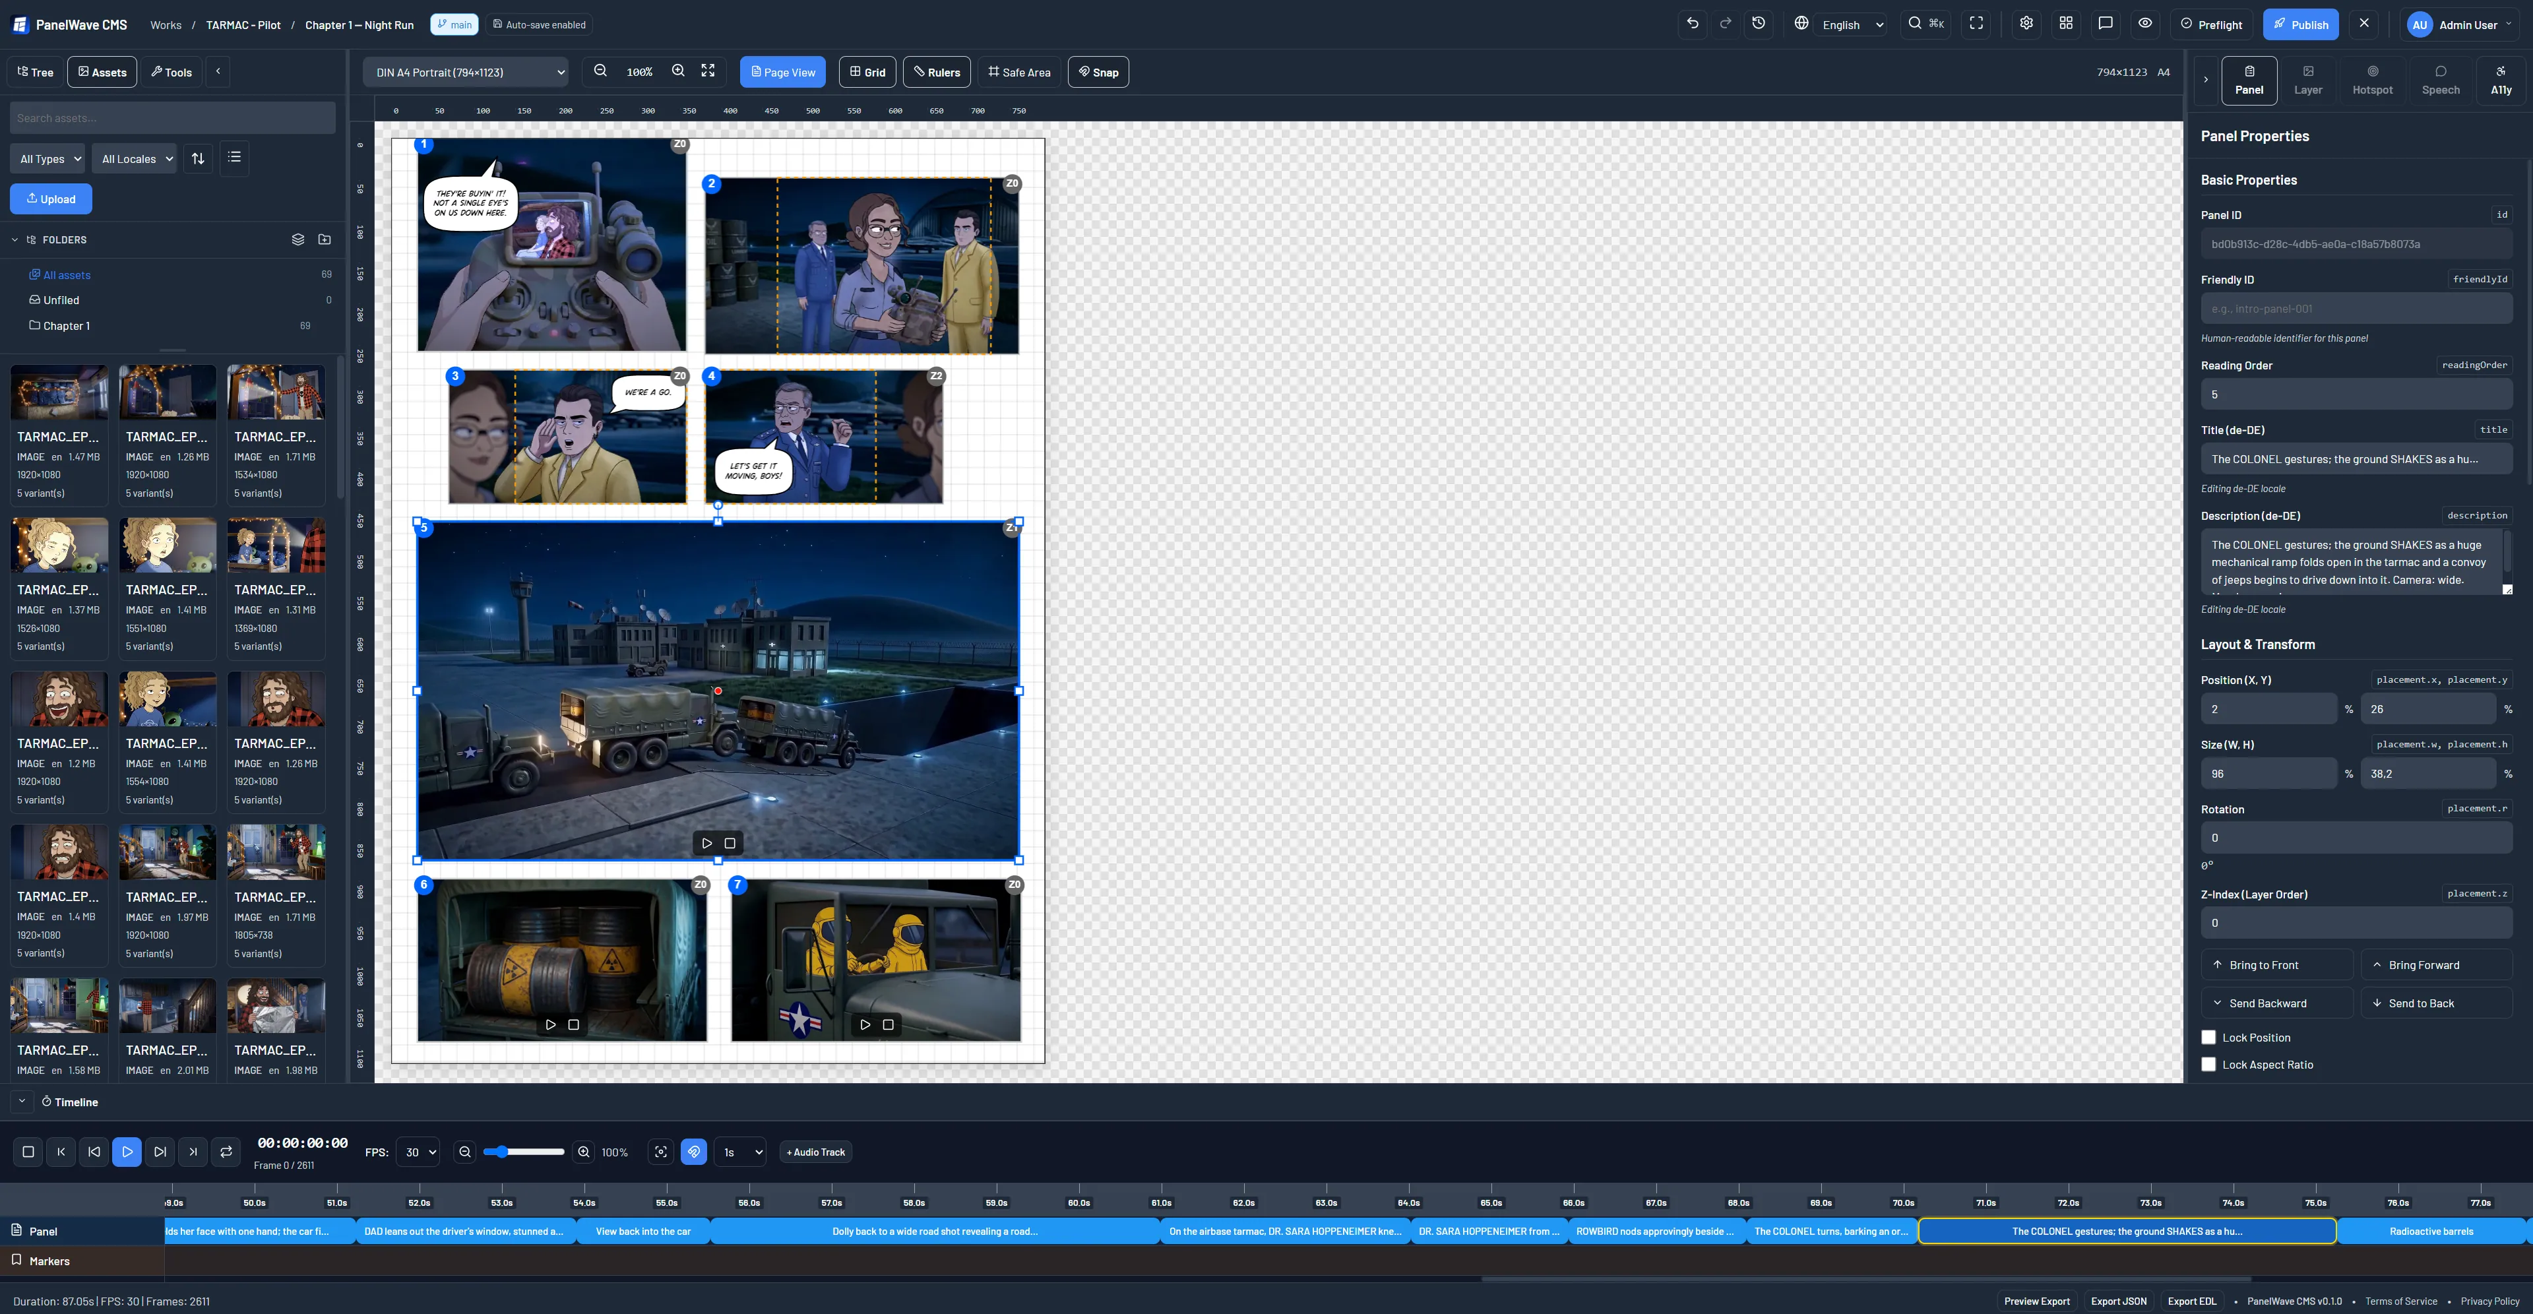
Task: Toggle loop playback in timeline
Action: pos(226,1152)
